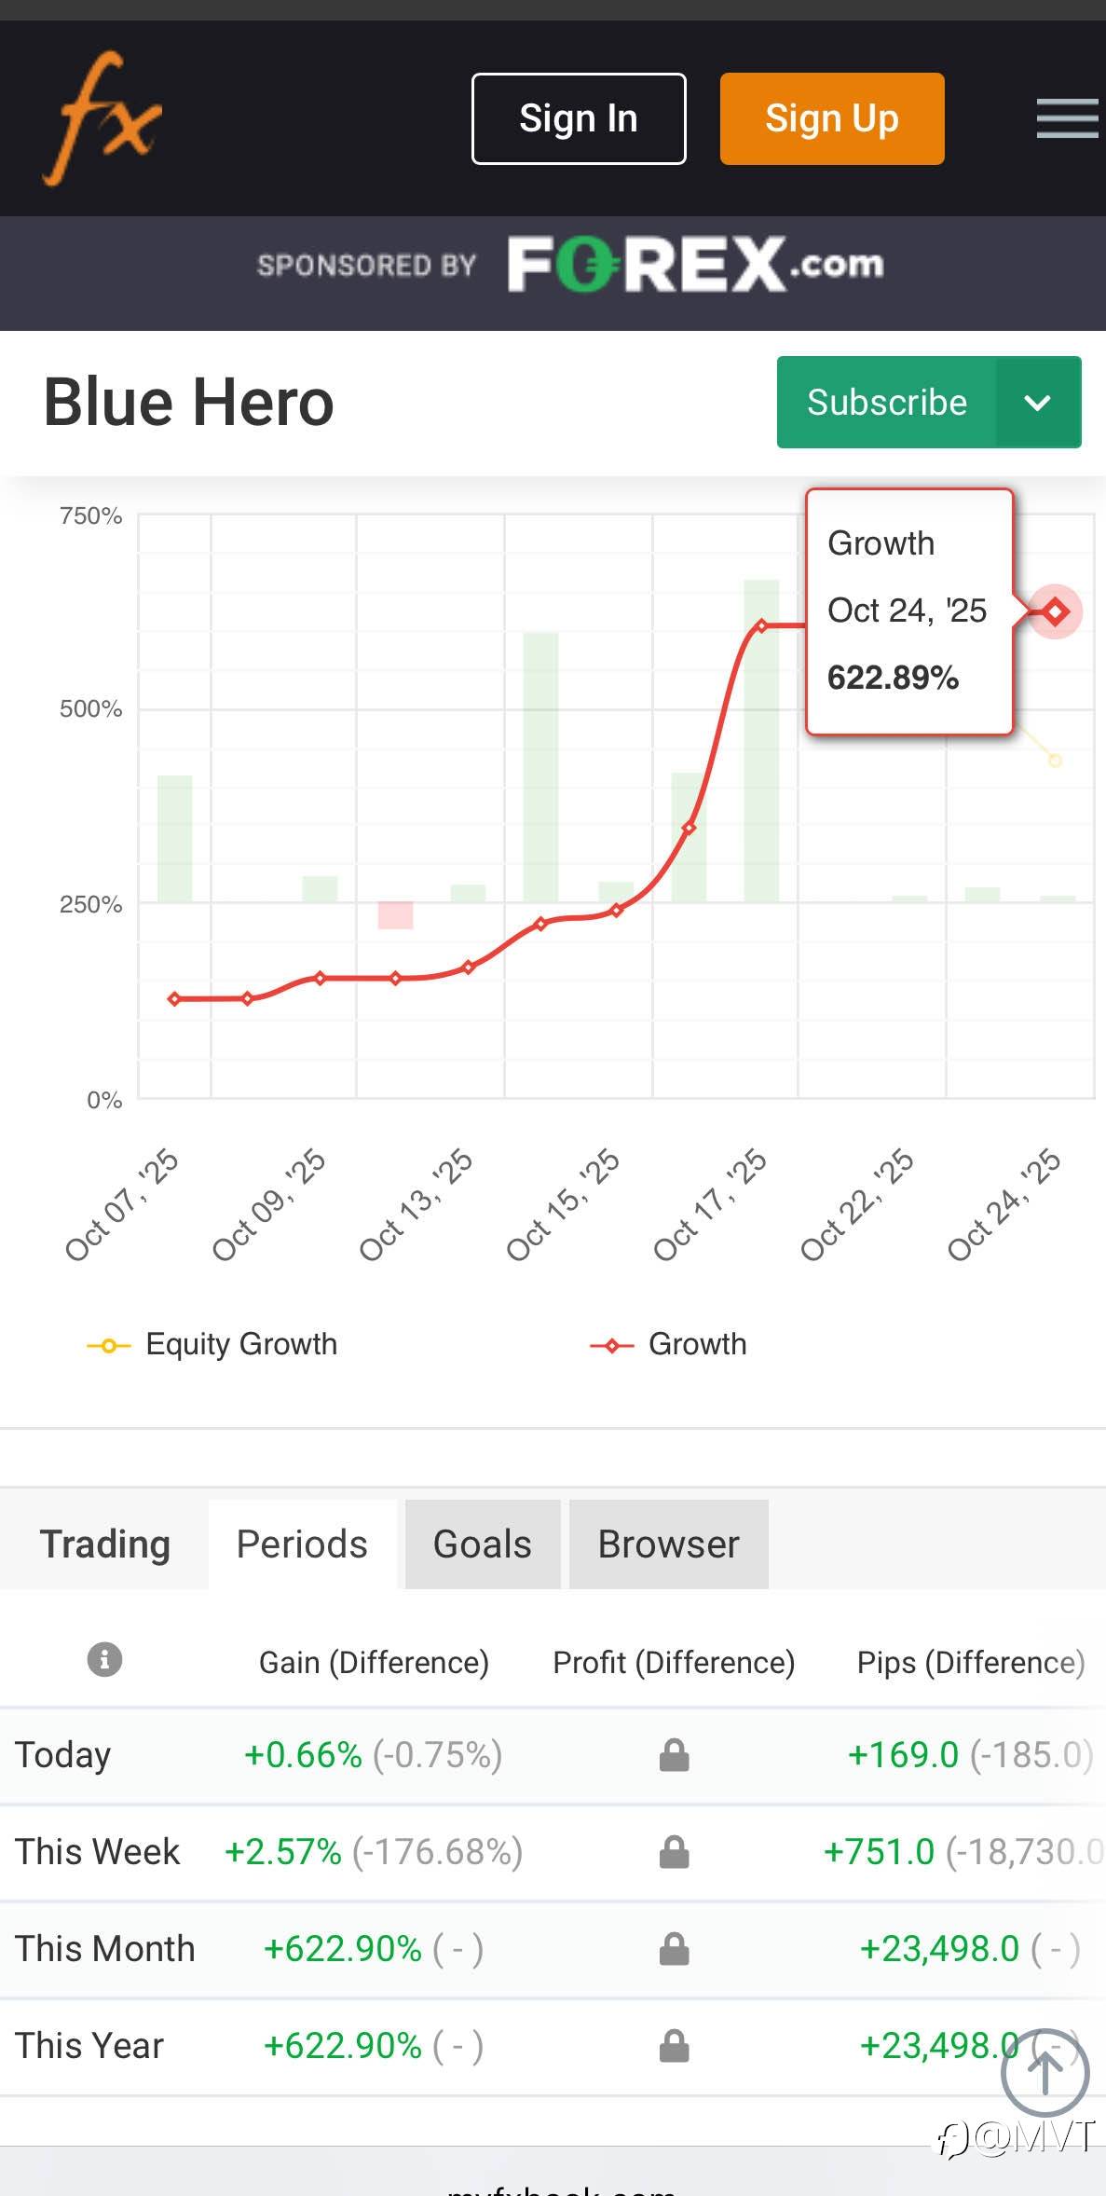1106x2196 pixels.
Task: Click the lock icon in This Week row
Action: tap(674, 1852)
